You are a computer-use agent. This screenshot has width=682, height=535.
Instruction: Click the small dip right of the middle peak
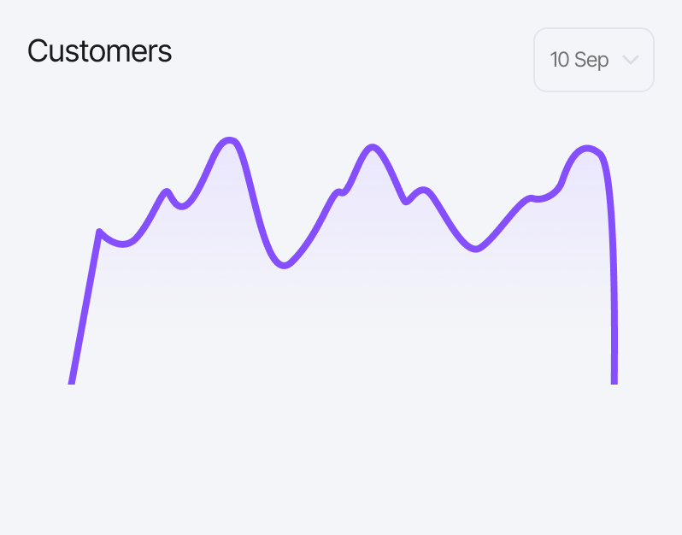(407, 202)
